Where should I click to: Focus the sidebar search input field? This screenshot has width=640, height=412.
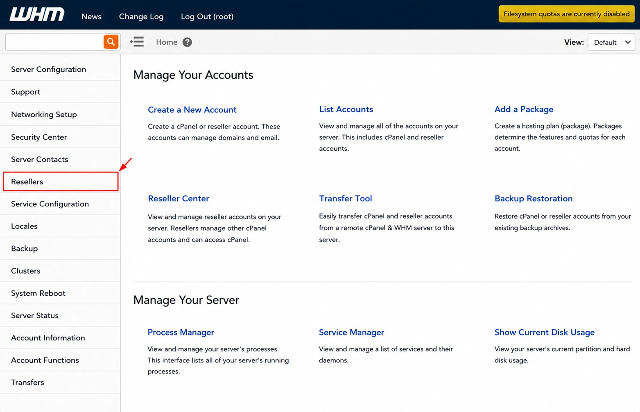tap(55, 42)
